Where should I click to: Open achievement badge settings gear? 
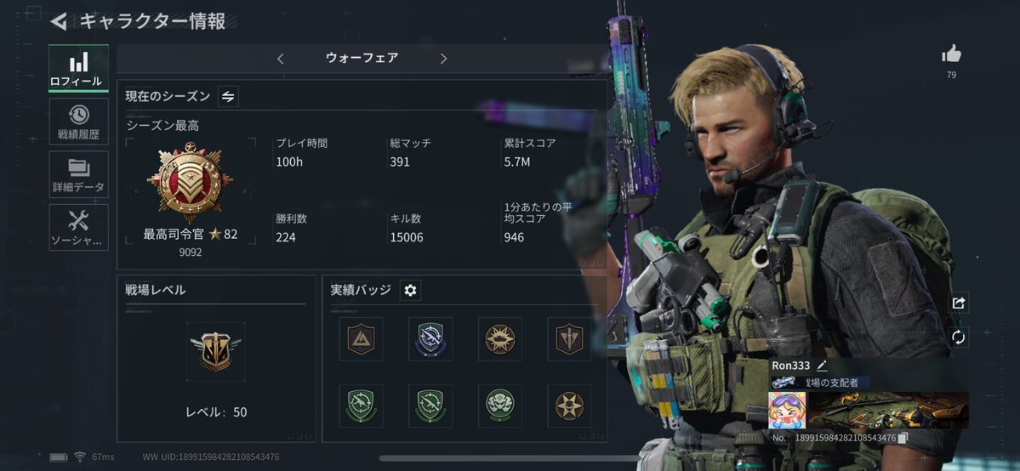(410, 290)
